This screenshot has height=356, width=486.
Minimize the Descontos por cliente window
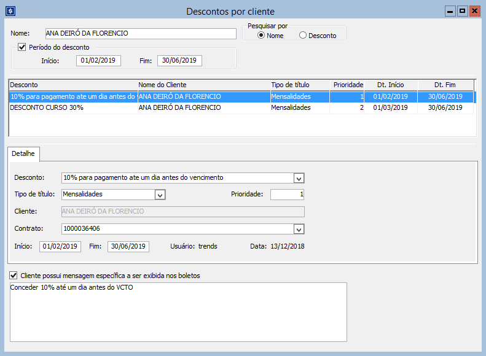pyautogui.click(x=450, y=11)
